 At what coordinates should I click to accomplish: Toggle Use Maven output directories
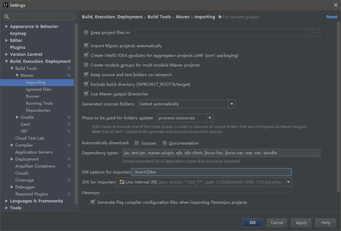(x=86, y=94)
